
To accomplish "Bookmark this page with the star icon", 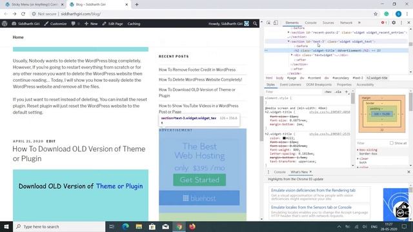I will (x=376, y=14).
